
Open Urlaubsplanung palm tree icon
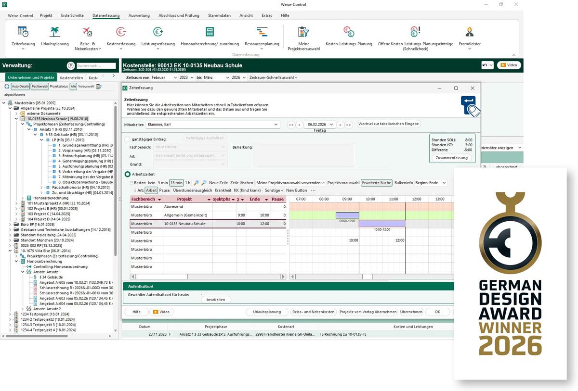(x=55, y=33)
